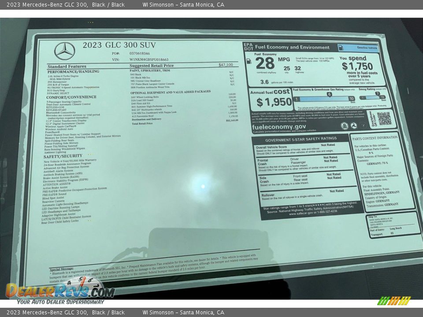Click the Rollover rating label
The height and width of the screenshot is (317, 423).
click(x=267, y=195)
